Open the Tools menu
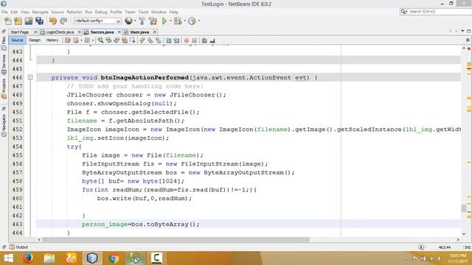Screen dimensions: 472x265 (x=143, y=12)
